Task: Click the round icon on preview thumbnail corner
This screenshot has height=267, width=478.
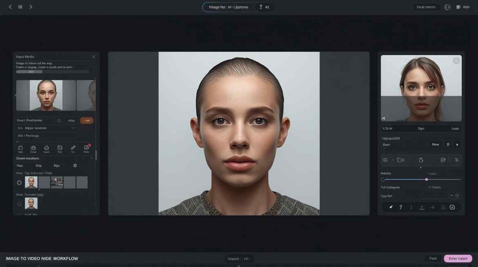Action: click(x=456, y=61)
